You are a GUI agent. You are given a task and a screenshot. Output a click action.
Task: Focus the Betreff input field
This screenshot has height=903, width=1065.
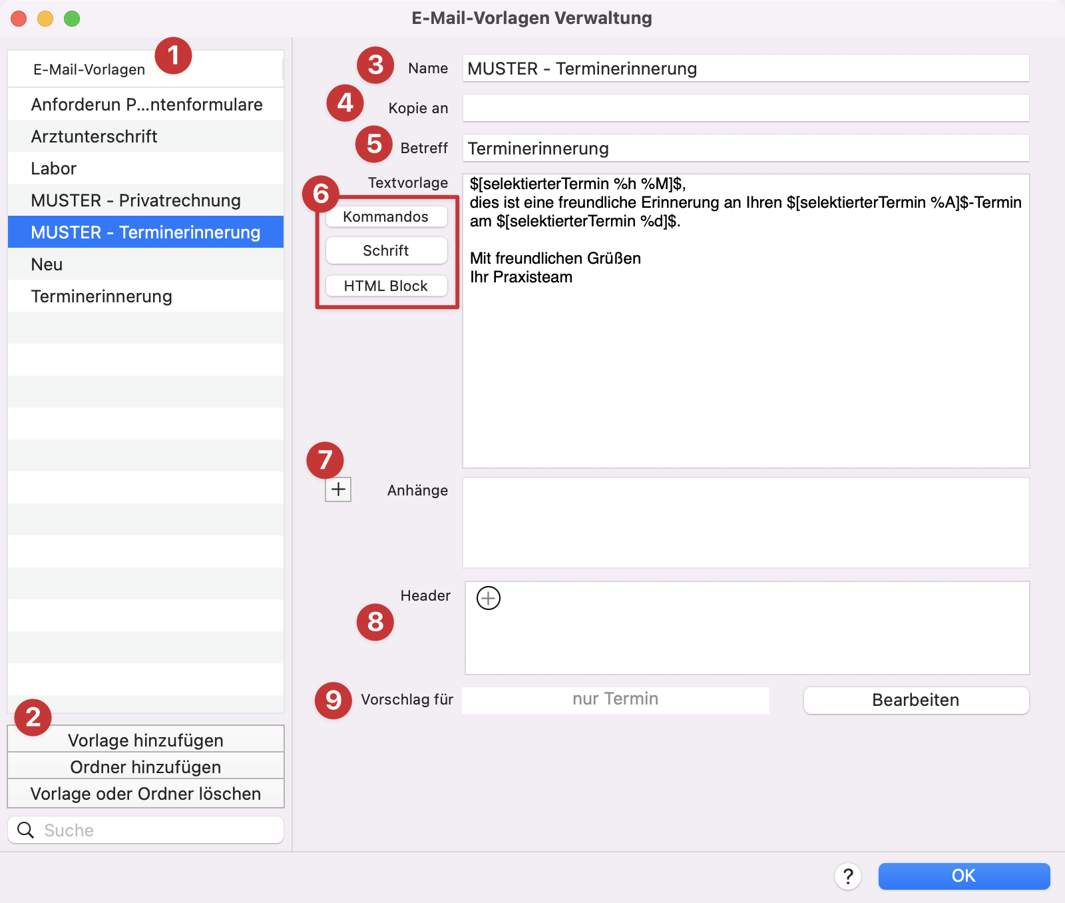pos(745,148)
